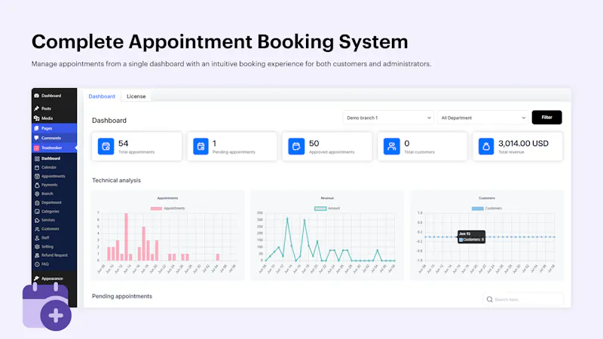Open the Demo branch 1 dropdown
The width and height of the screenshot is (603, 339).
point(388,118)
